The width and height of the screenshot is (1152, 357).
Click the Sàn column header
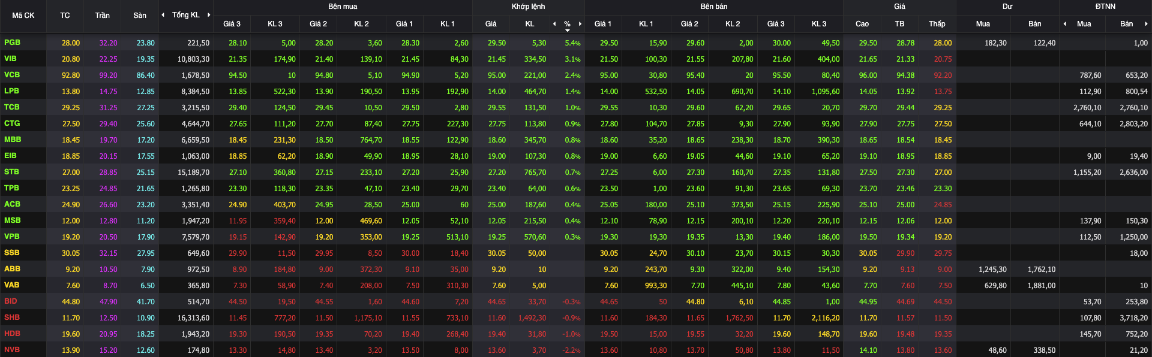[x=140, y=16]
